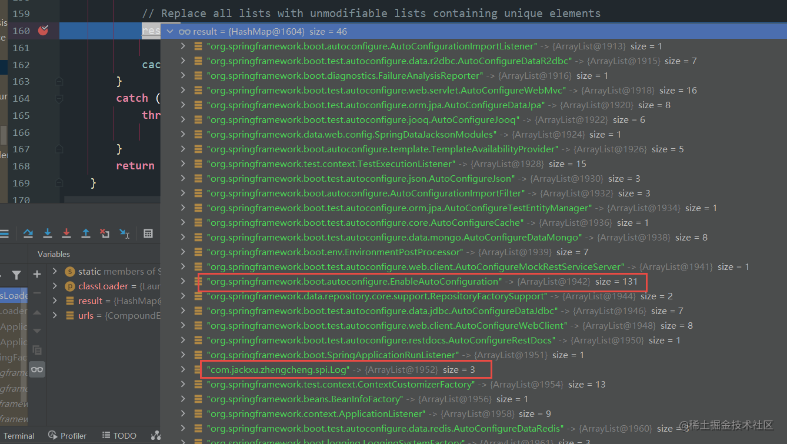The width and height of the screenshot is (787, 444).
Task: Click the Run to Cursor icon
Action: coord(125,233)
